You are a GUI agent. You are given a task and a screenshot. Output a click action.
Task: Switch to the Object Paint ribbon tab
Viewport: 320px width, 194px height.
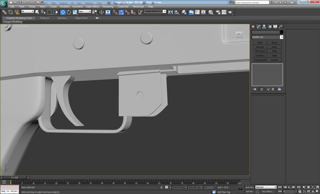point(81,18)
